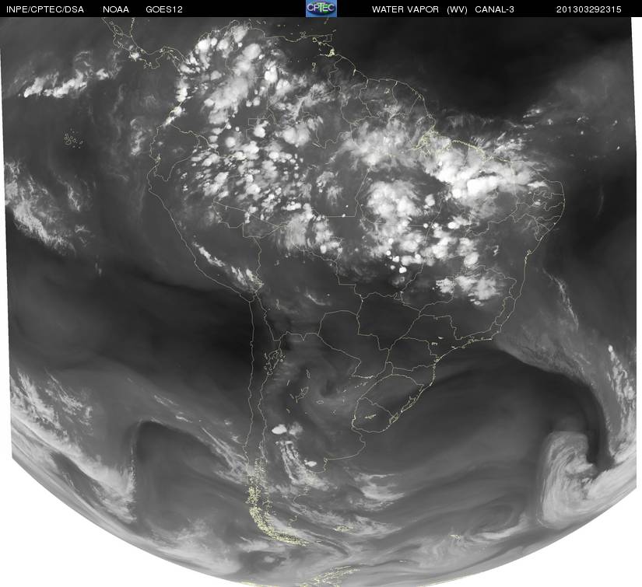This screenshot has width=642, height=587.
Task: Click the 201303292315 timestamp
Action: tap(589, 9)
